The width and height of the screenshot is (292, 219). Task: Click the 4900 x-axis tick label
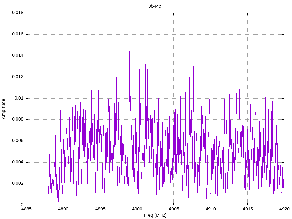tap(137, 209)
